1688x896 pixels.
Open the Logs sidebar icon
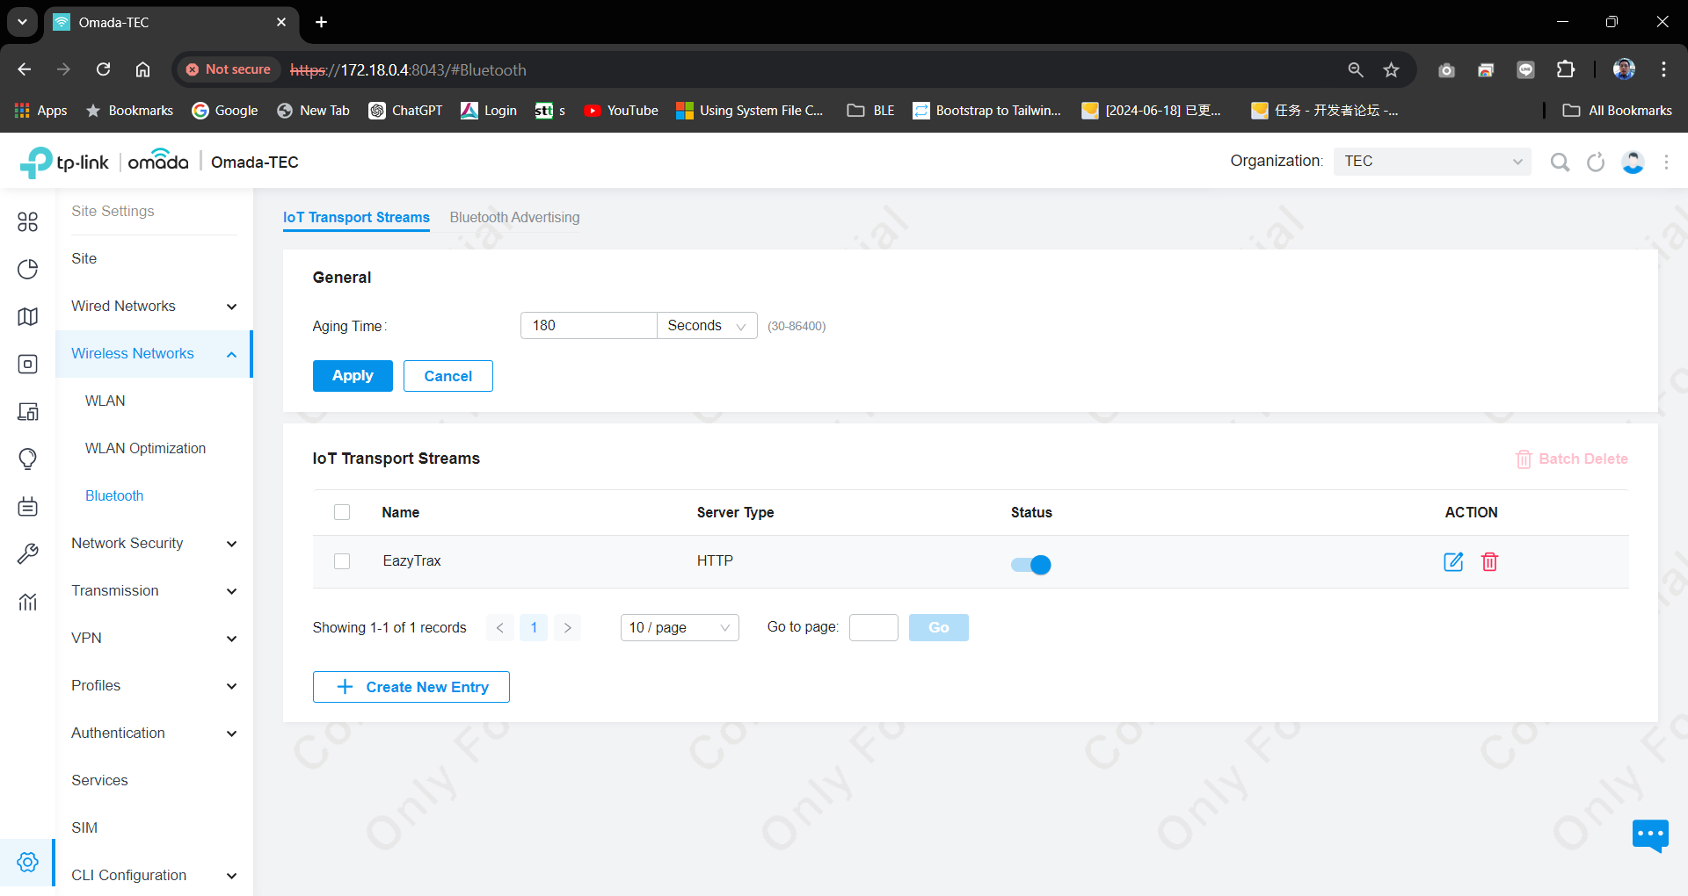click(27, 506)
